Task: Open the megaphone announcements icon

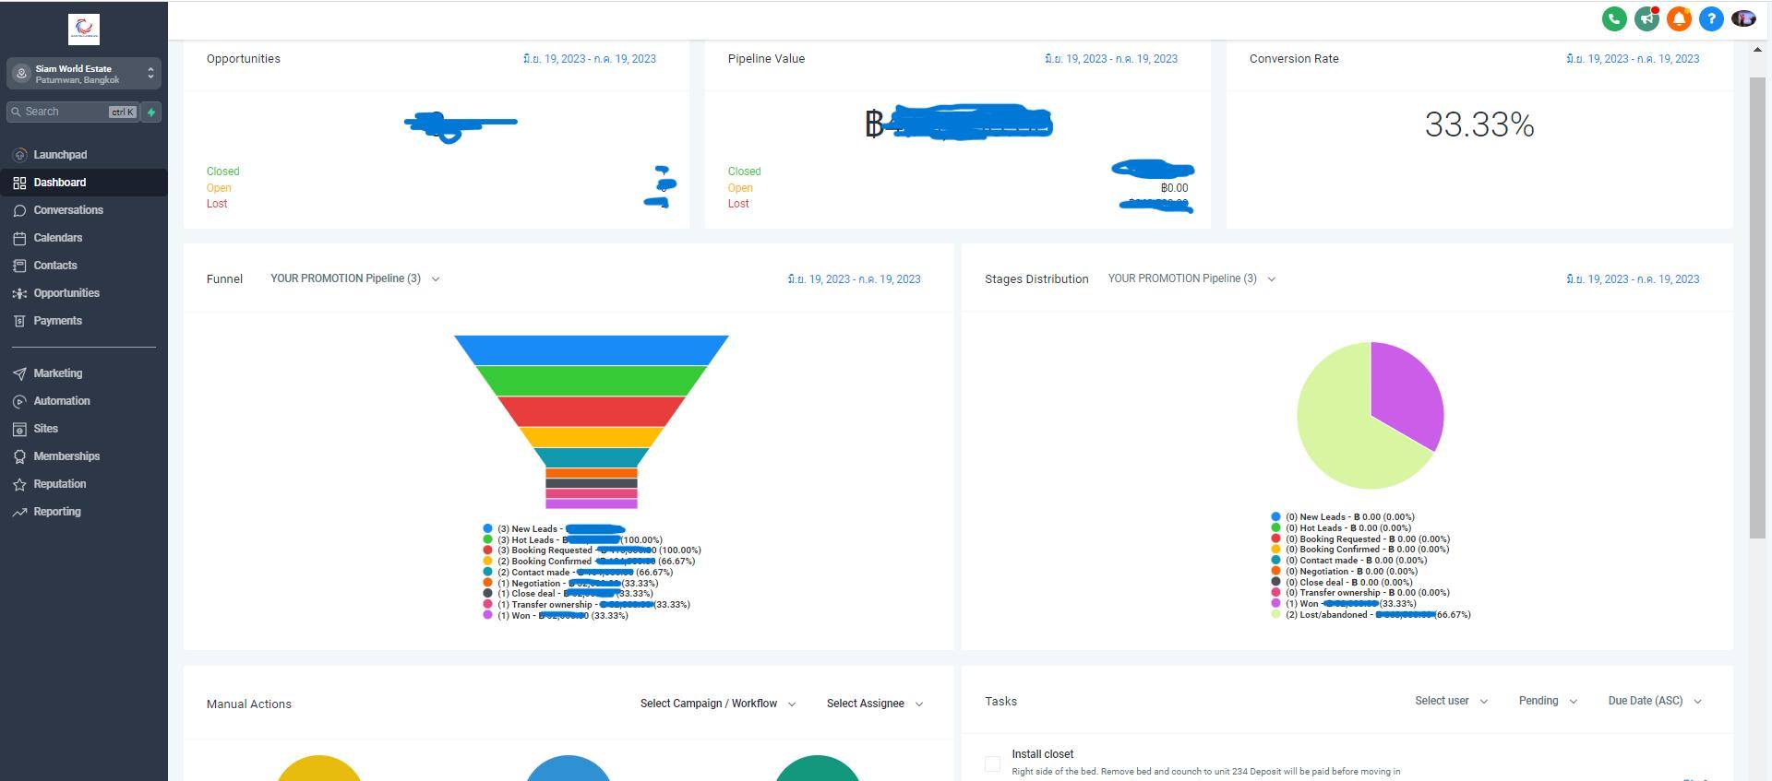Action: [1646, 19]
